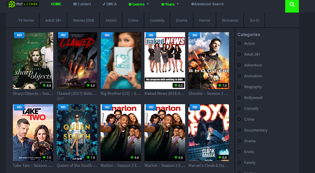315x173 pixels.
Task: Switch to Crime tab
Action: 133,20
